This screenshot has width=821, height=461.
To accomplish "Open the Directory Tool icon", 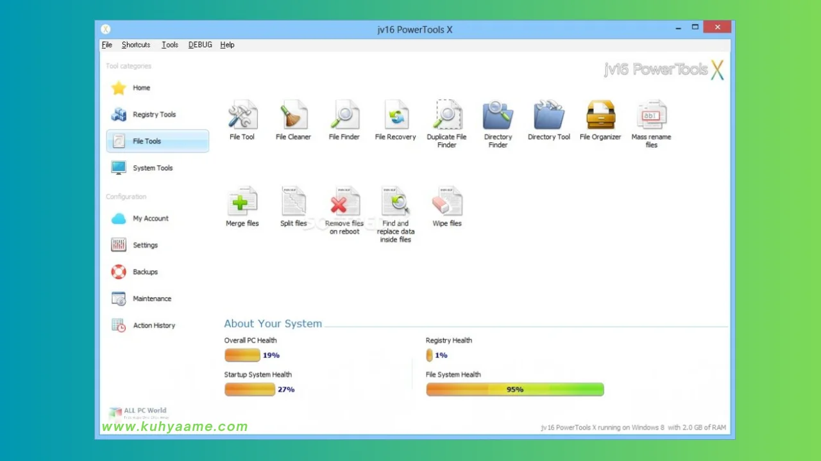I will (x=549, y=120).
